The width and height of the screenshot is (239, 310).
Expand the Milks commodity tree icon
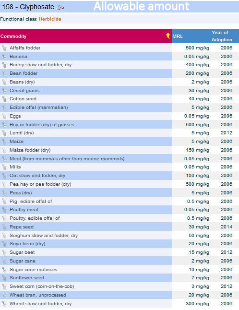tap(4, 167)
